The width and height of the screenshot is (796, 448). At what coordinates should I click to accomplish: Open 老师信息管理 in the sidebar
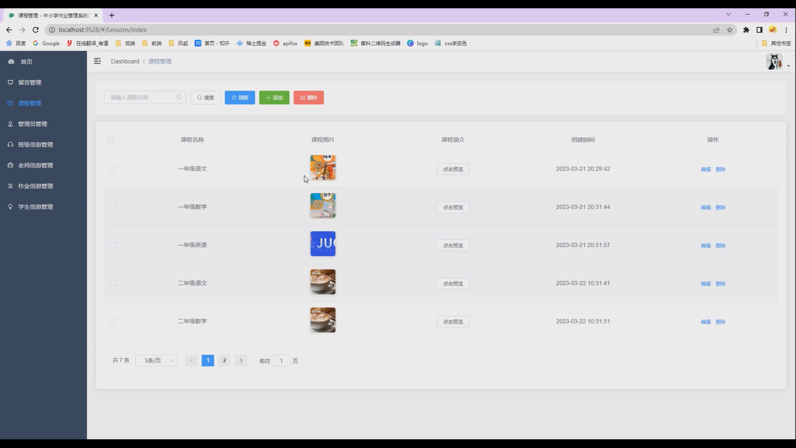(x=36, y=166)
